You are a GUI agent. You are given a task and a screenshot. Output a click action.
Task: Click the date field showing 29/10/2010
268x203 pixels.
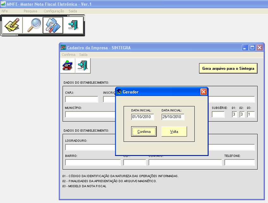coord(173,117)
